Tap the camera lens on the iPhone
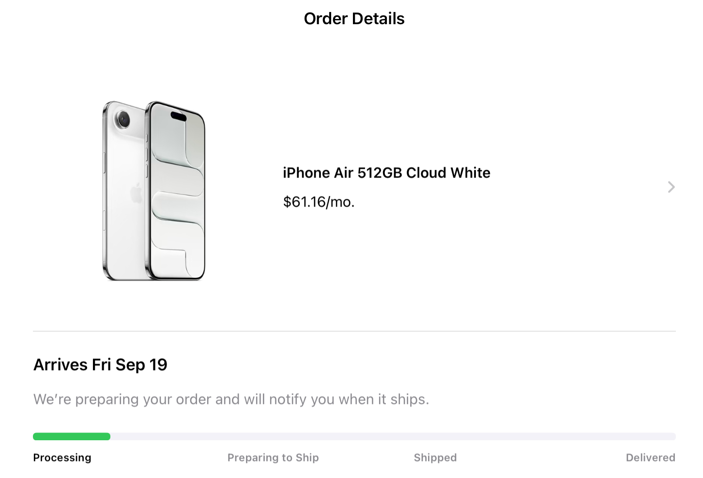The image size is (703, 478). 123,119
